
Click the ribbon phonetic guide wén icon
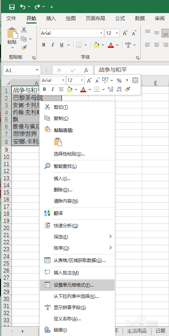pos(128,45)
